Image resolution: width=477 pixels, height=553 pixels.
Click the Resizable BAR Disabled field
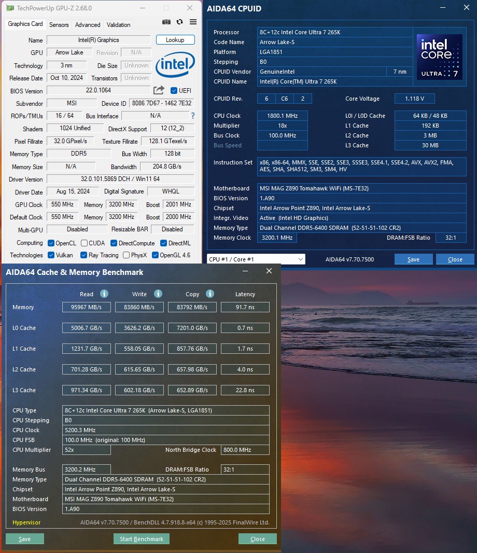173,229
